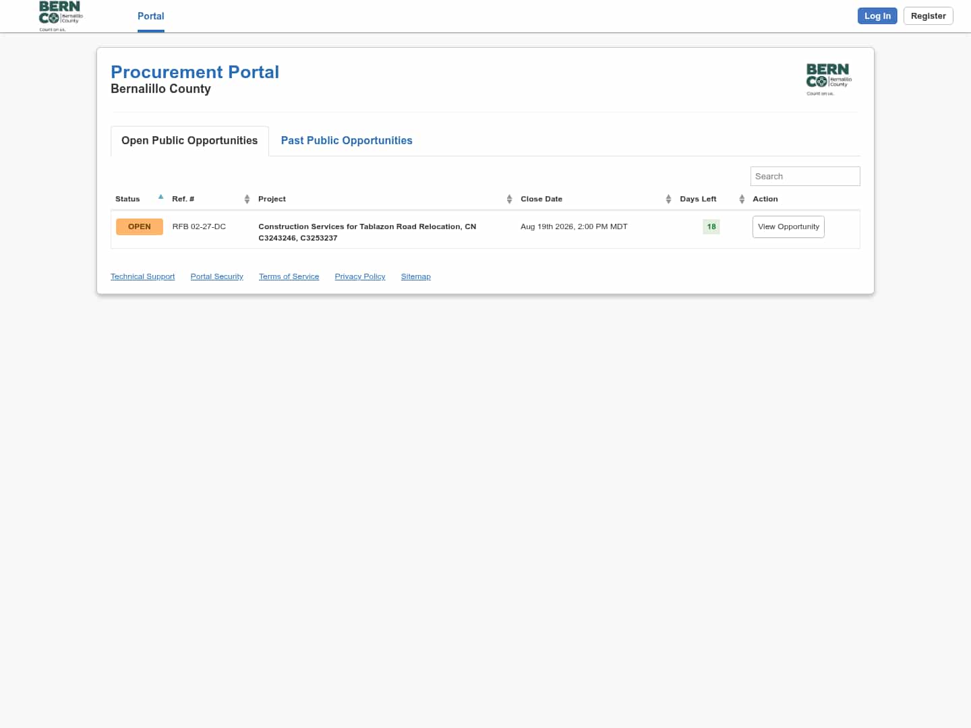971x728 pixels.
Task: Switch to Past Public Opportunities tab
Action: pos(347,141)
